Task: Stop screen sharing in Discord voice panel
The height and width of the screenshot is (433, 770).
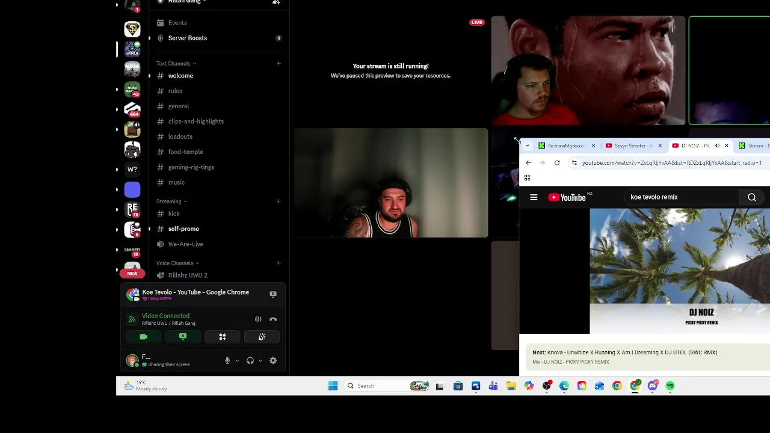Action: coord(183,337)
